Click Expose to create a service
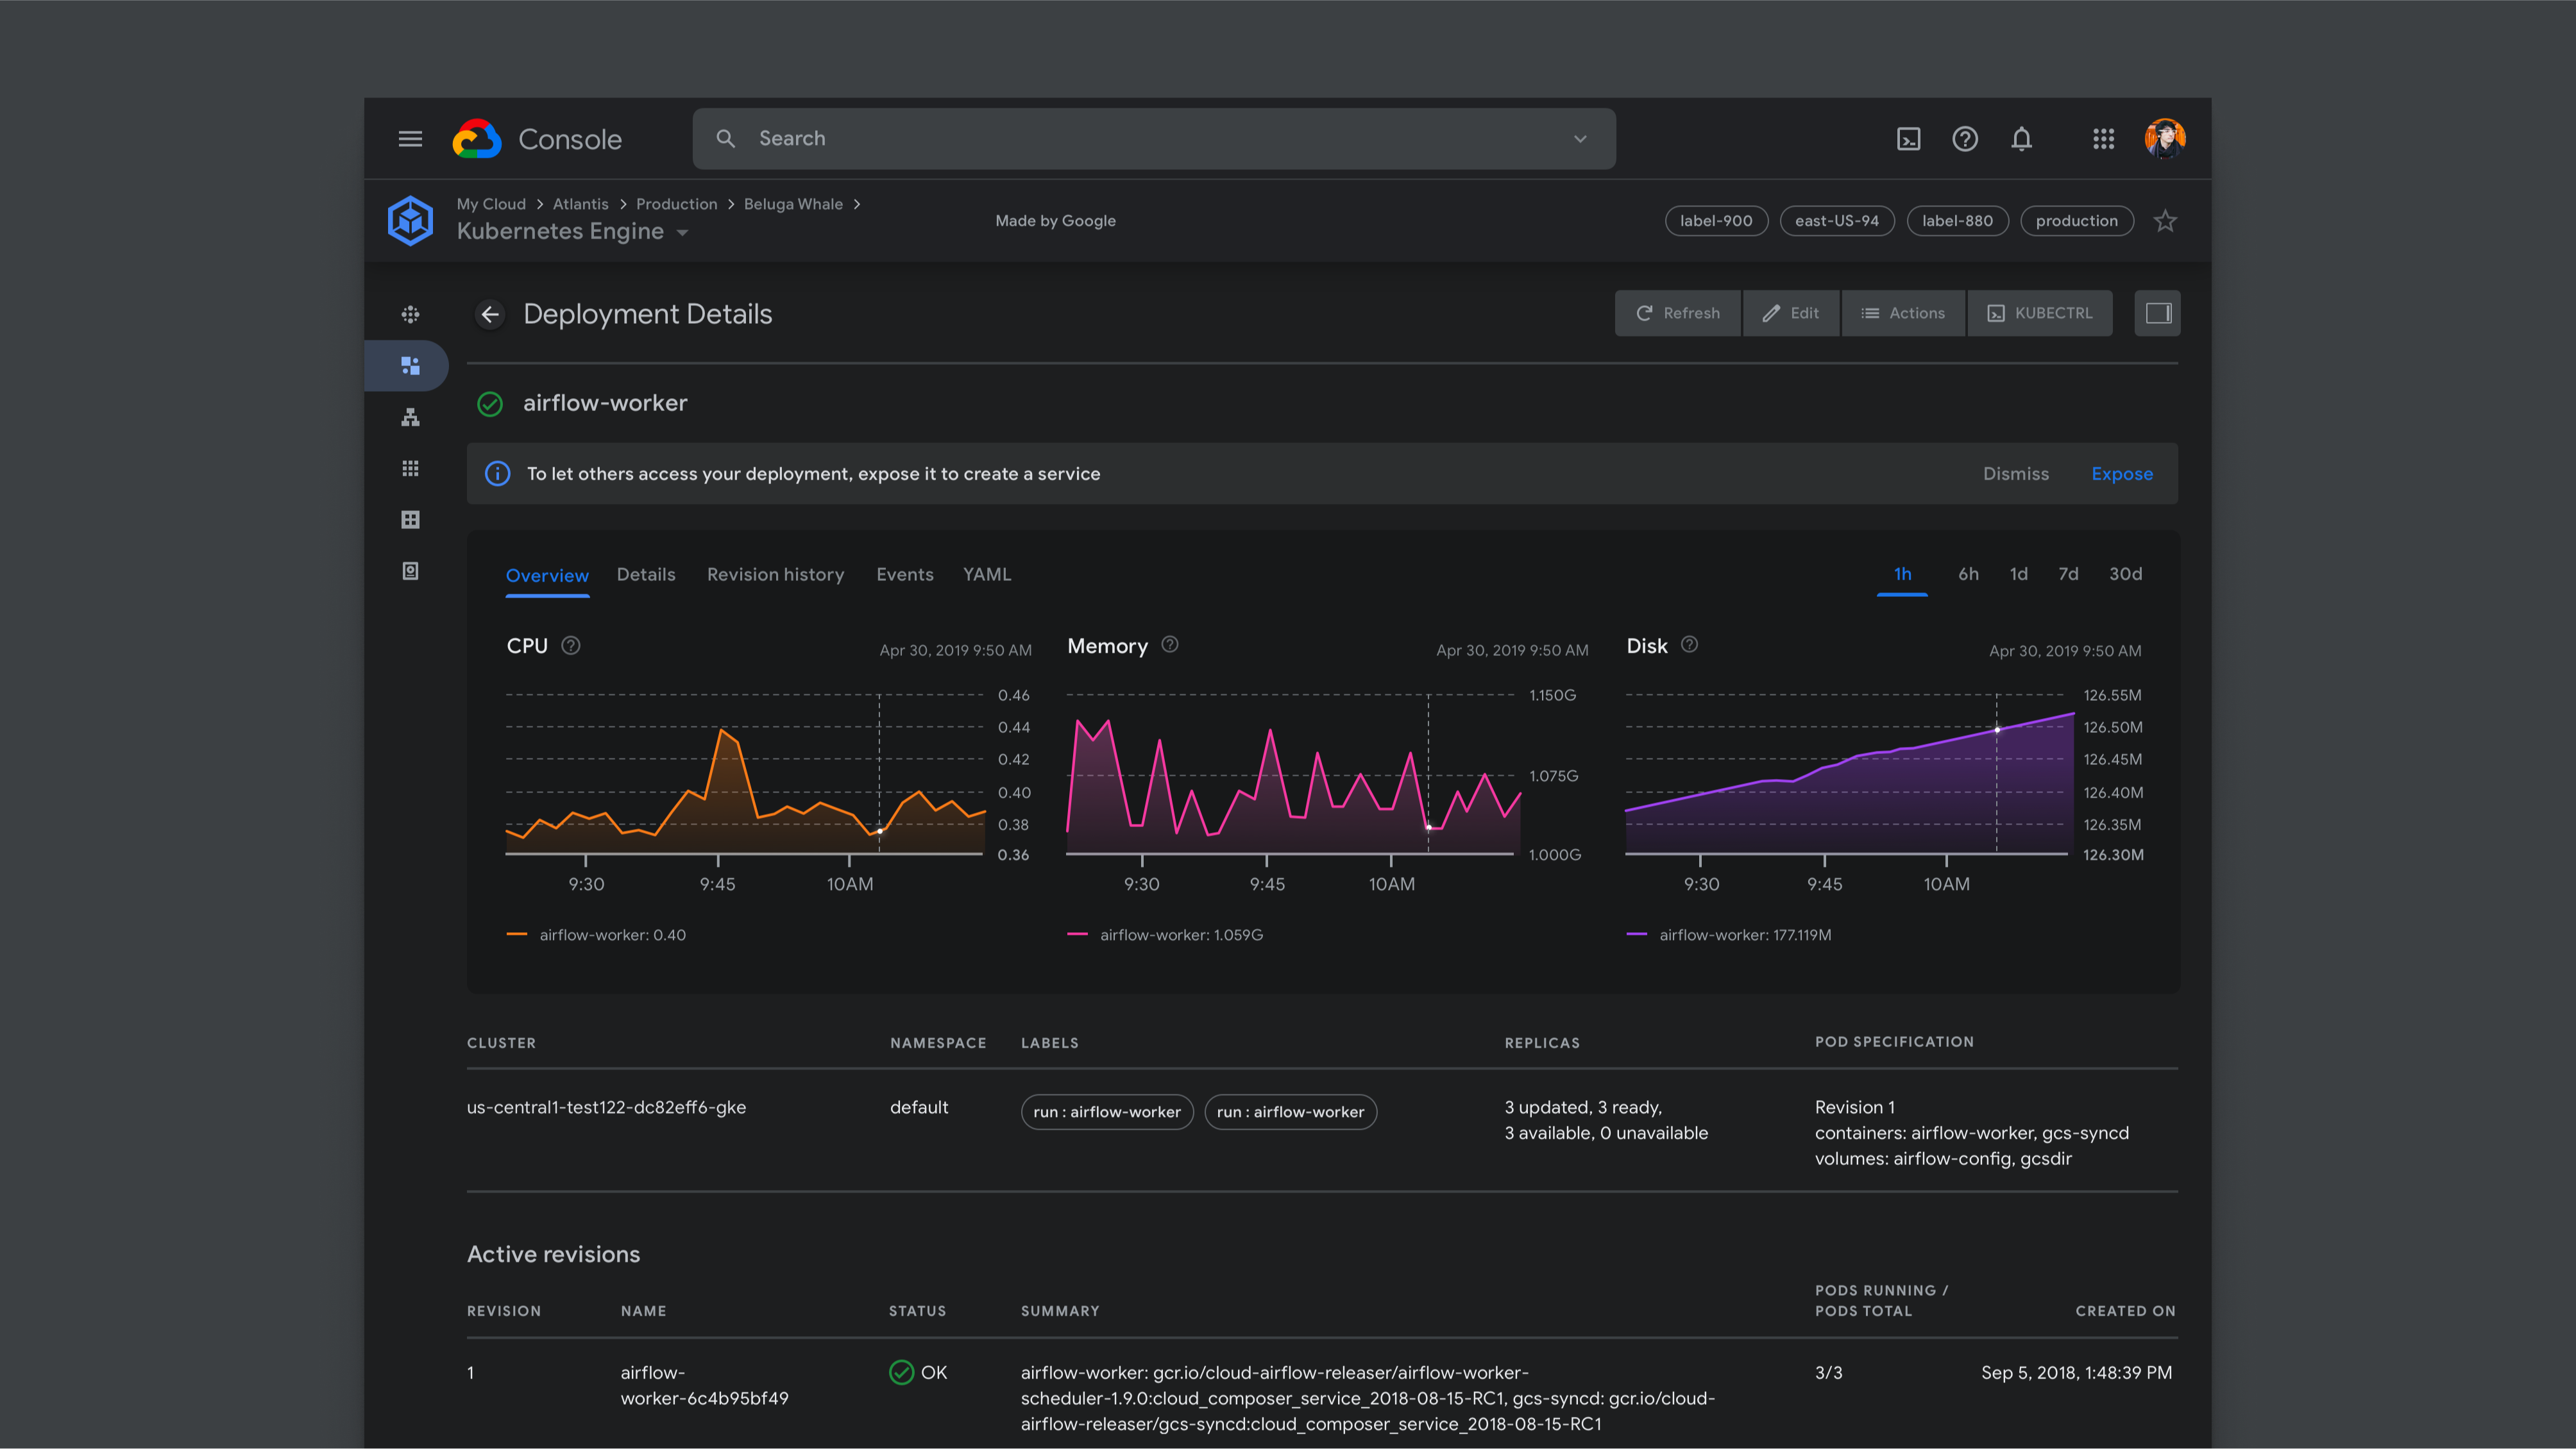 tap(2122, 474)
